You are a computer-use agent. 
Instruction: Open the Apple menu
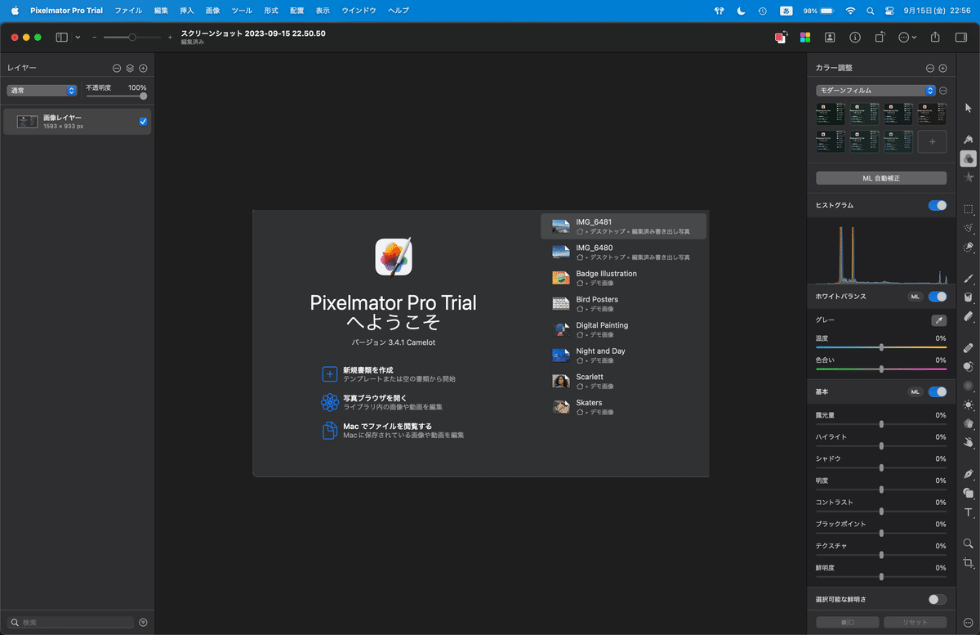pos(14,11)
